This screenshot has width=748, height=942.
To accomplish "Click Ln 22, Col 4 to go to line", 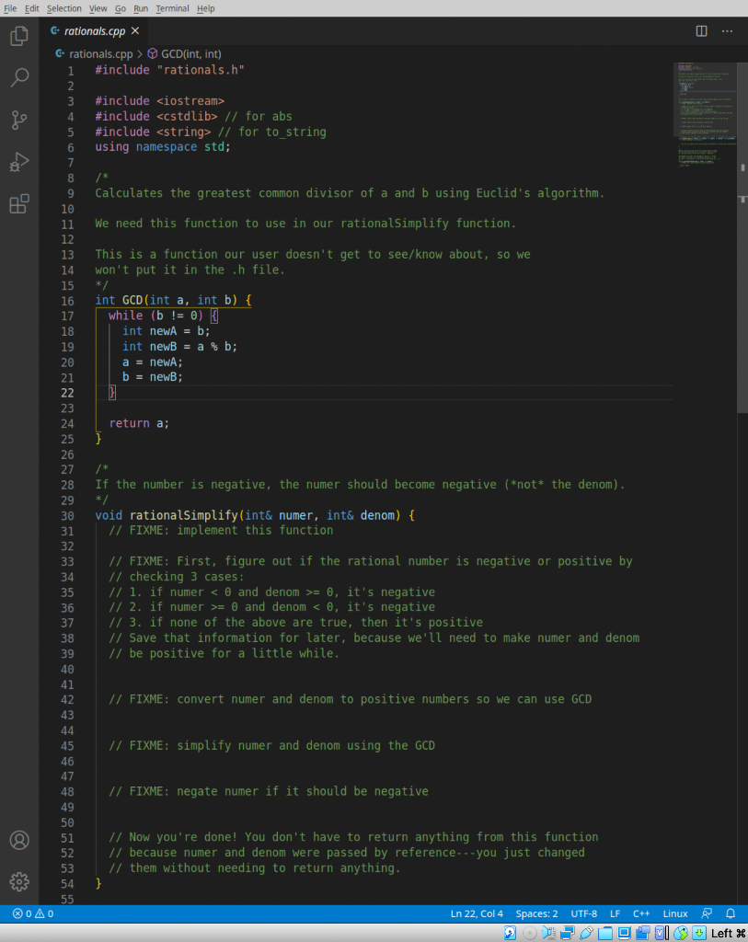I will tap(477, 913).
